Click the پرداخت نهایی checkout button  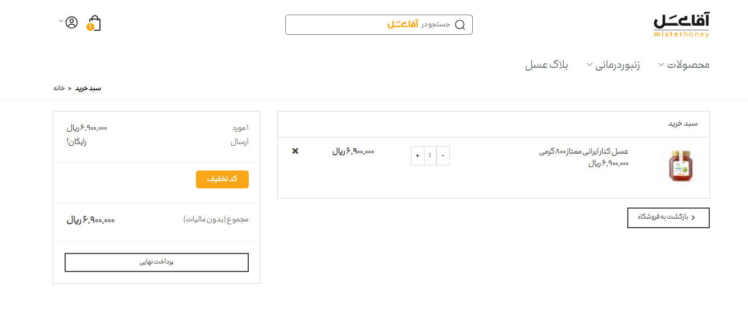pos(157,262)
